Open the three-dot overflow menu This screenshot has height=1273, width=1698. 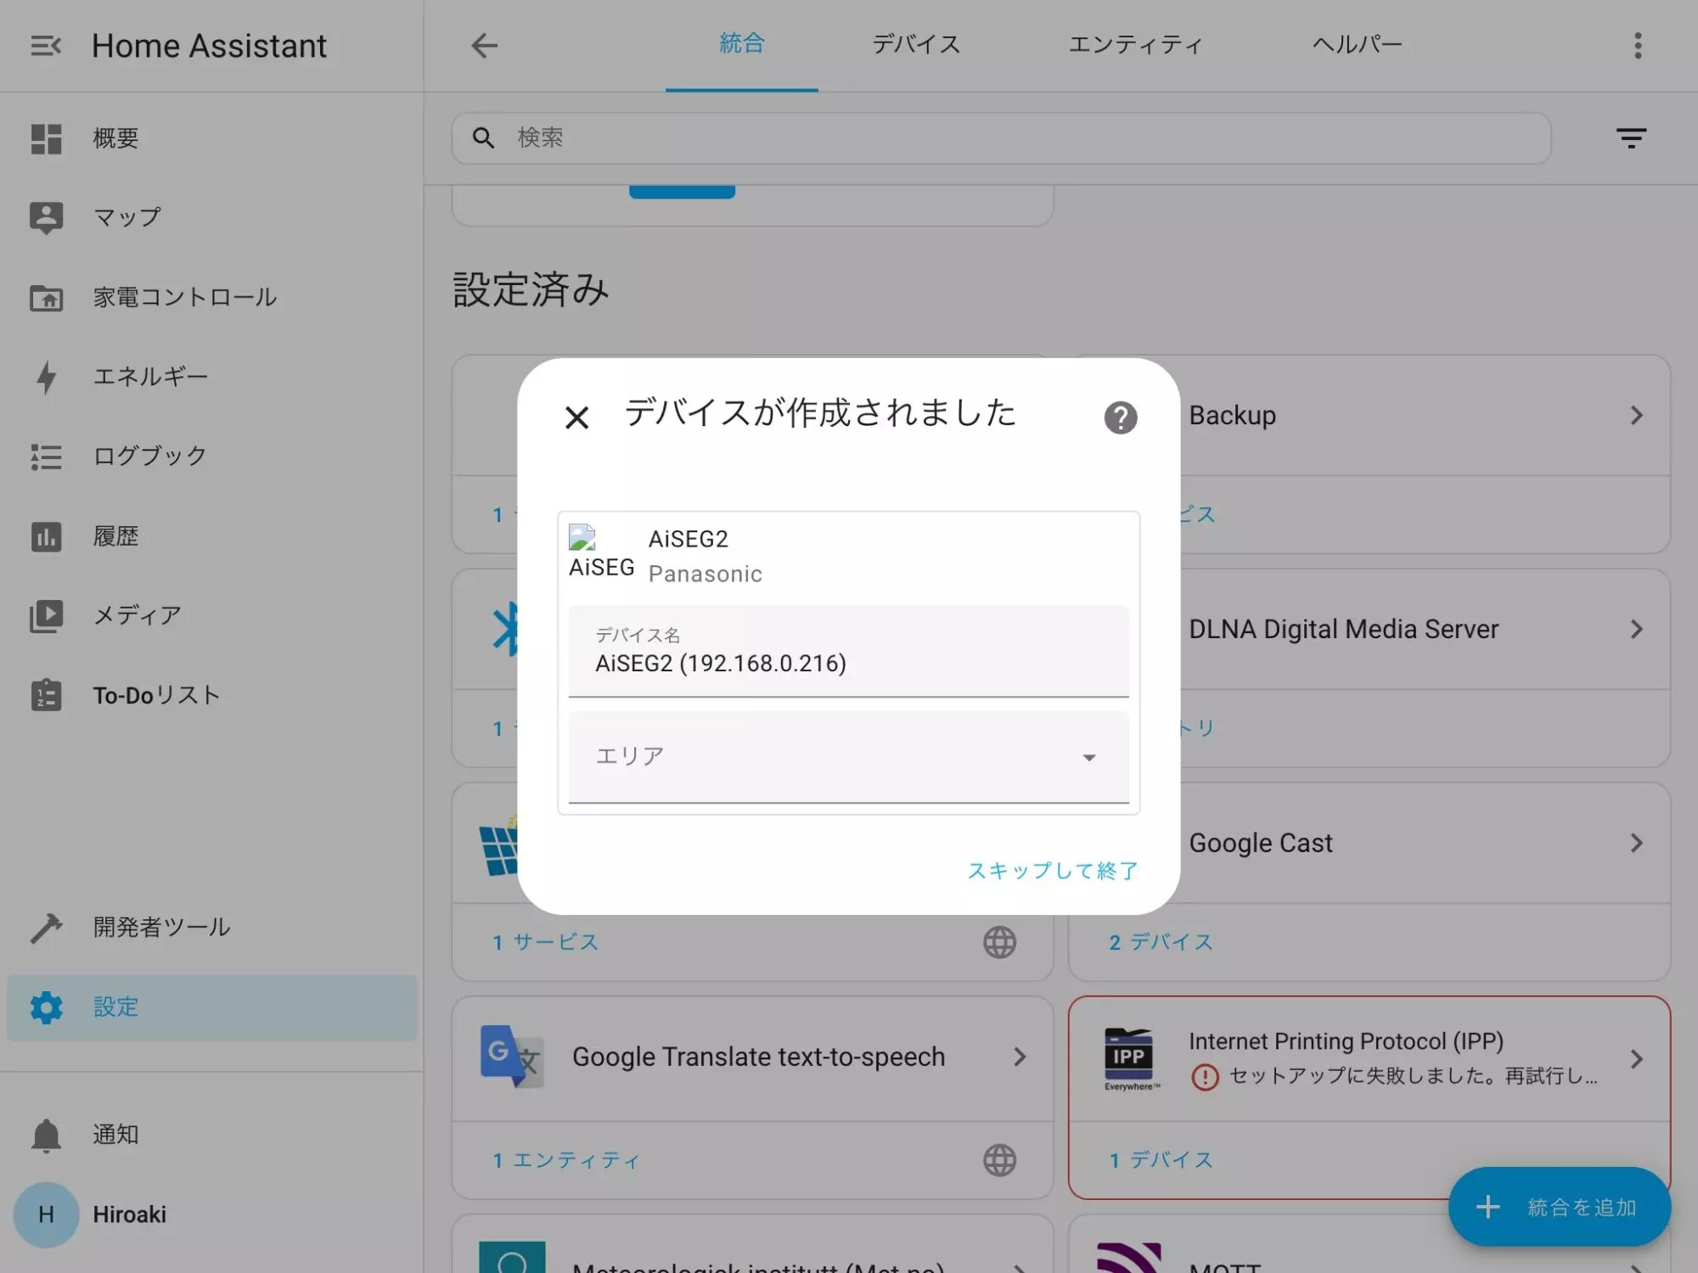(1638, 46)
